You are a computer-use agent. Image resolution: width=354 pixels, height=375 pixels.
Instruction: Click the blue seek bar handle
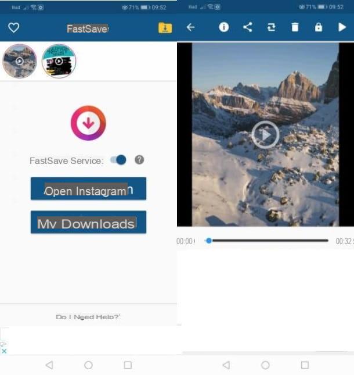[209, 241]
